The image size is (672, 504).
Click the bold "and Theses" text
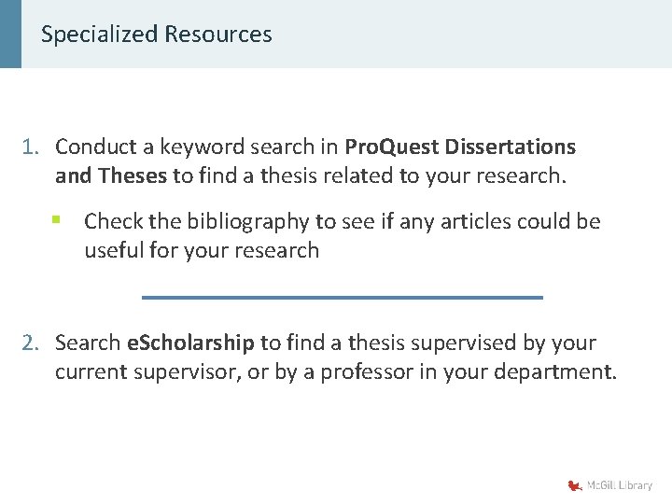click(113, 175)
